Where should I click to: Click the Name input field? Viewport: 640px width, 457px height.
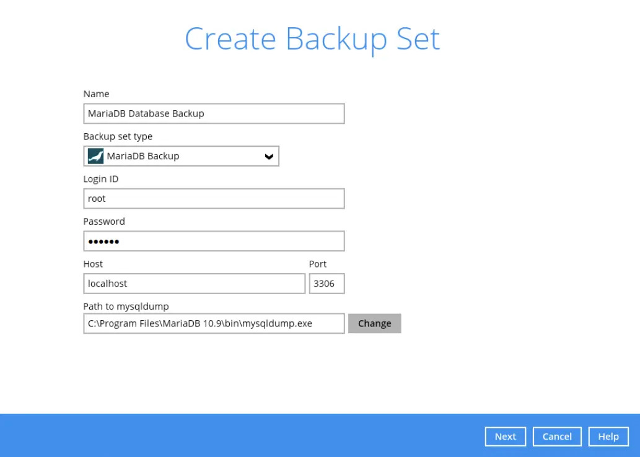tap(214, 114)
